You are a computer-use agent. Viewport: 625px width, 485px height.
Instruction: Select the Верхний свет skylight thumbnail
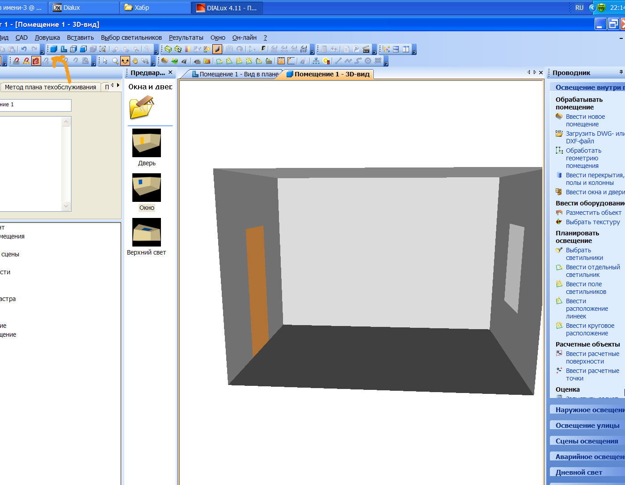coord(147,232)
